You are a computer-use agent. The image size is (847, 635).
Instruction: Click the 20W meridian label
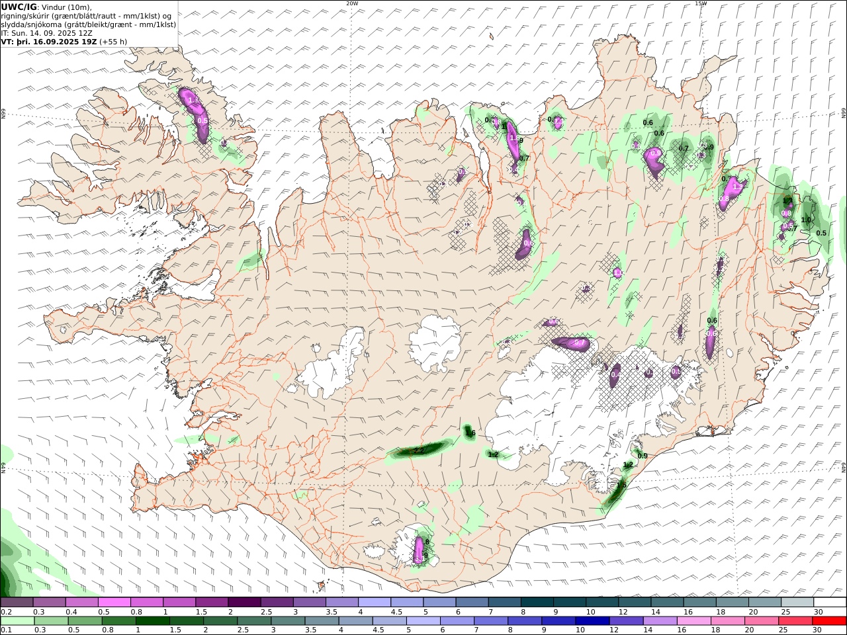point(352,3)
